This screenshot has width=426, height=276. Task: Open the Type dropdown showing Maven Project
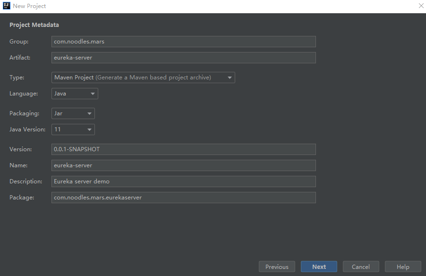[x=142, y=78]
